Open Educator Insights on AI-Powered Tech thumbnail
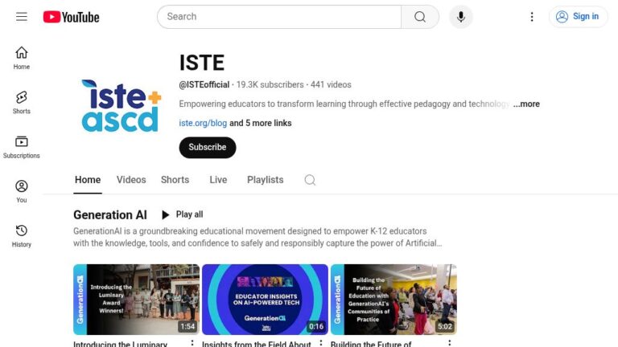 [265, 299]
